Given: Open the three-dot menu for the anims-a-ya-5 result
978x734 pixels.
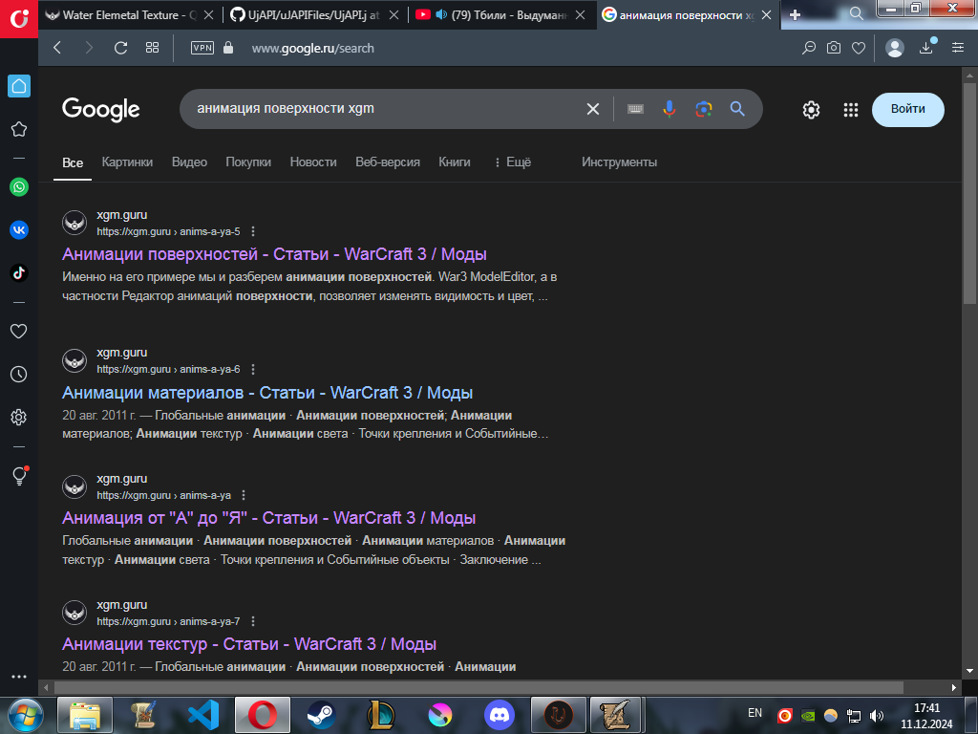Looking at the screenshot, I should 253,231.
